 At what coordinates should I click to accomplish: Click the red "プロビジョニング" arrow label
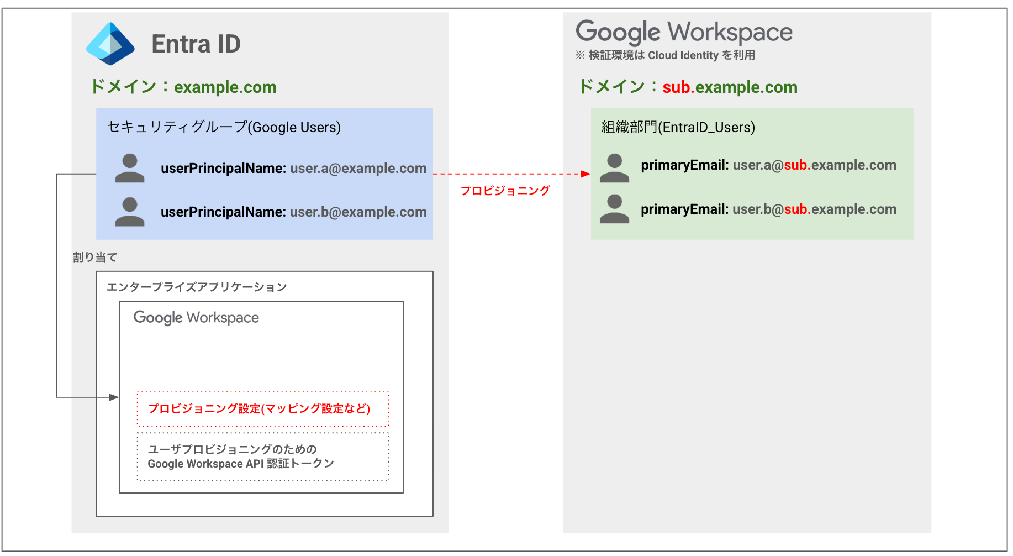point(505,191)
